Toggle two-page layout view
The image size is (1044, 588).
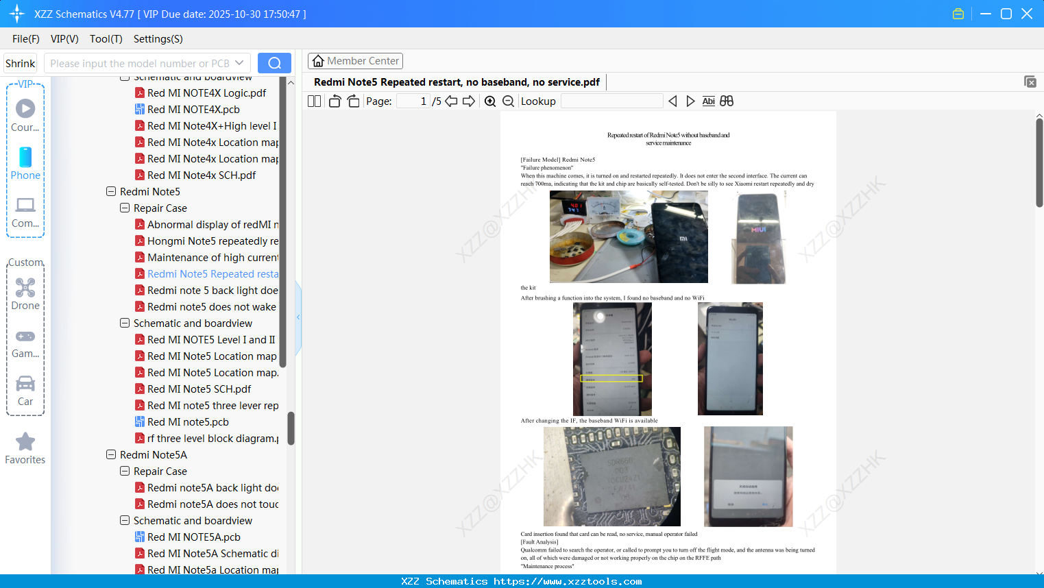click(313, 101)
